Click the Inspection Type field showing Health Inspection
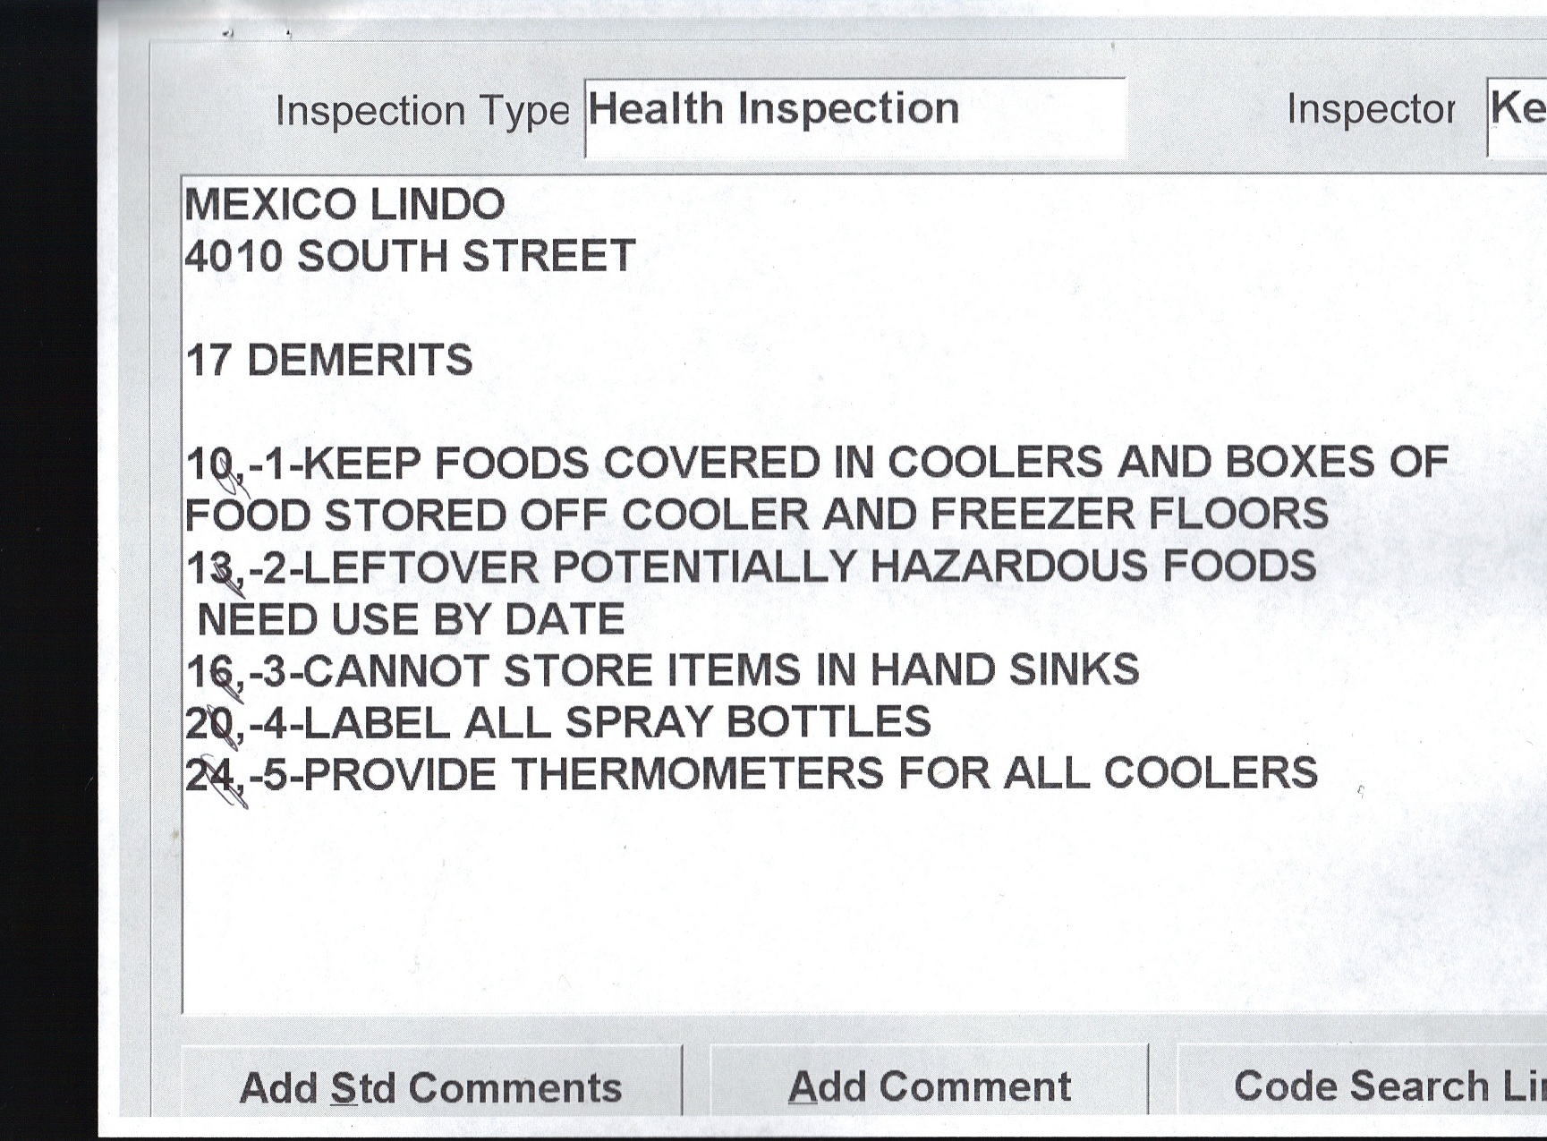Image resolution: width=1547 pixels, height=1141 pixels. [x=854, y=116]
